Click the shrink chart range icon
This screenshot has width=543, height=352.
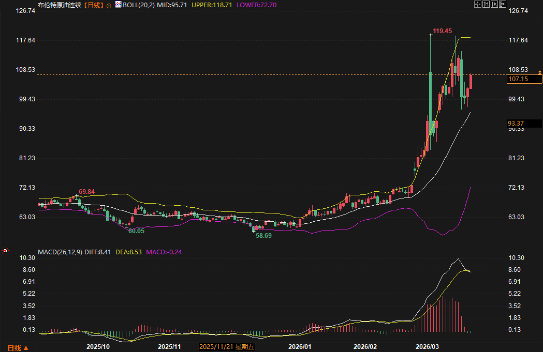(486, 4)
